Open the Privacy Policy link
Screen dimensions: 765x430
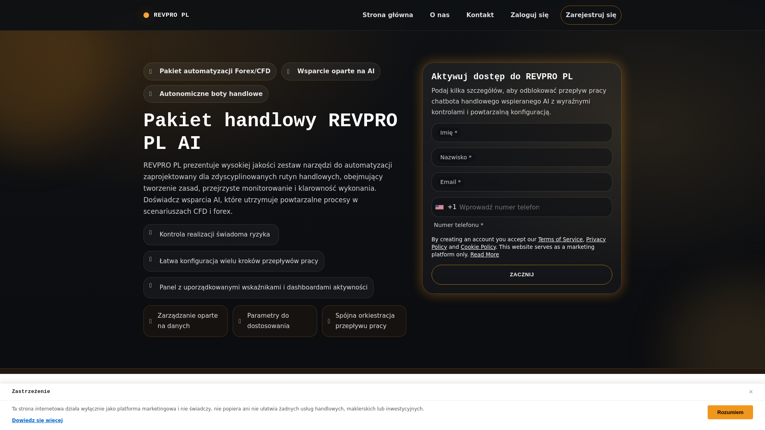[x=596, y=239]
